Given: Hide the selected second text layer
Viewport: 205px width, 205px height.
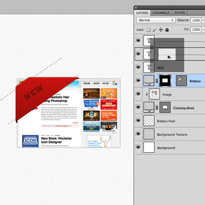Looking at the screenshot, I should click(138, 54).
